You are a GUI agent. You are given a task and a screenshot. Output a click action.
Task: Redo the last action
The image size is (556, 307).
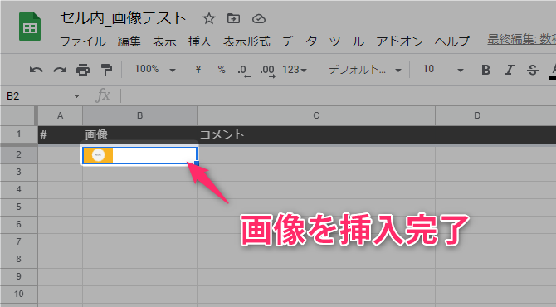[60, 70]
